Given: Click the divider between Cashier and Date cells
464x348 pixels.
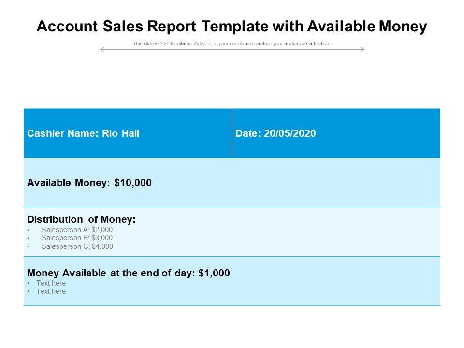Looking at the screenshot, I should click(232, 133).
